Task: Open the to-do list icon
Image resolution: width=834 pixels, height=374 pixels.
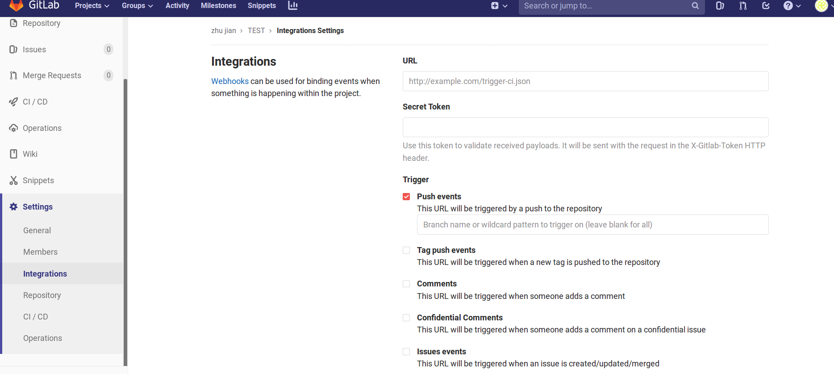Action: point(766,6)
